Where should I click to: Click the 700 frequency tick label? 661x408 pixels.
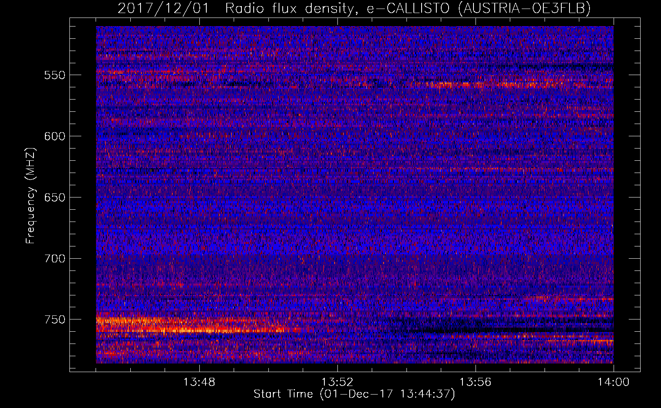click(x=55, y=259)
